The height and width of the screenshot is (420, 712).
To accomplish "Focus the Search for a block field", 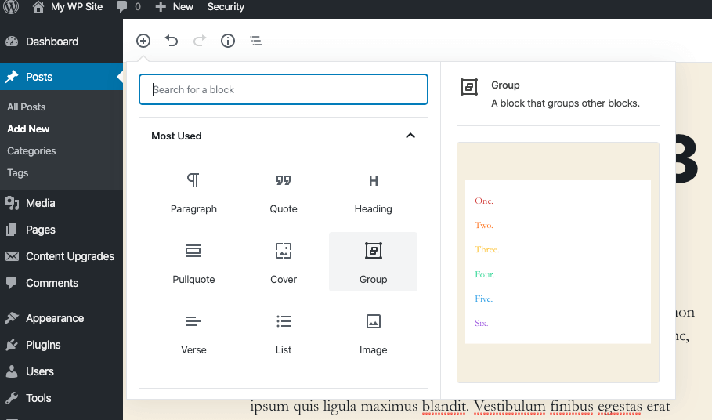I will (284, 89).
